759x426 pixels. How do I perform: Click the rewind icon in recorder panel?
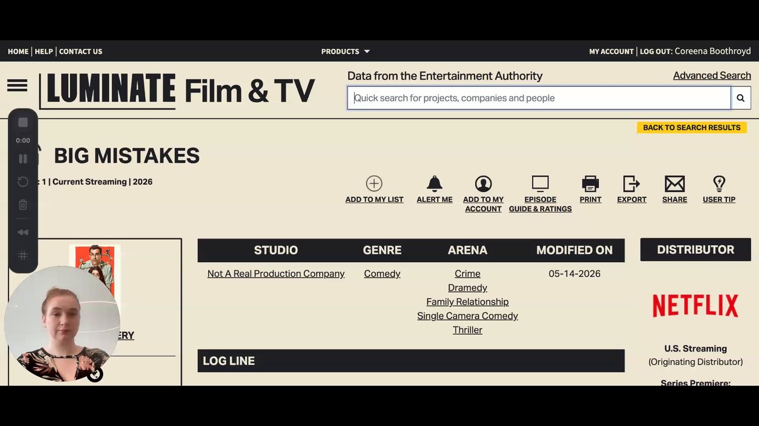pyautogui.click(x=23, y=233)
